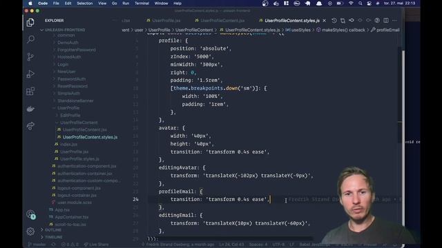Collapse the UserProfile folder
The height and width of the screenshot is (248, 442).
[x=68, y=108]
